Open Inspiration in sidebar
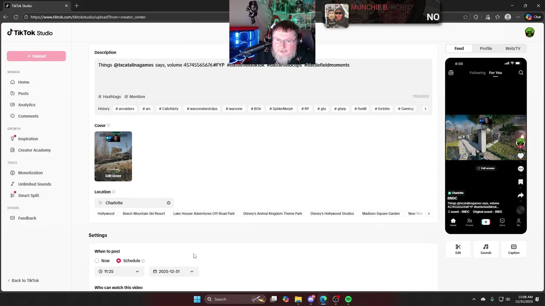The width and height of the screenshot is (545, 306). (x=28, y=139)
